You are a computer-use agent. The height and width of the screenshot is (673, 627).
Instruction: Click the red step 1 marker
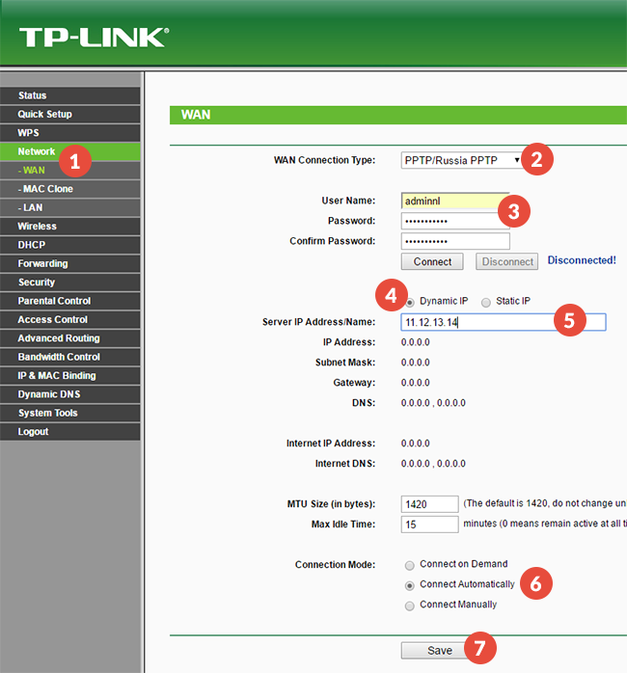[x=76, y=160]
